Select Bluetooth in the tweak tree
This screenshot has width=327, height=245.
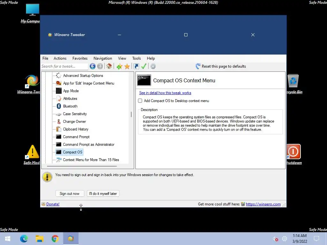click(x=70, y=106)
